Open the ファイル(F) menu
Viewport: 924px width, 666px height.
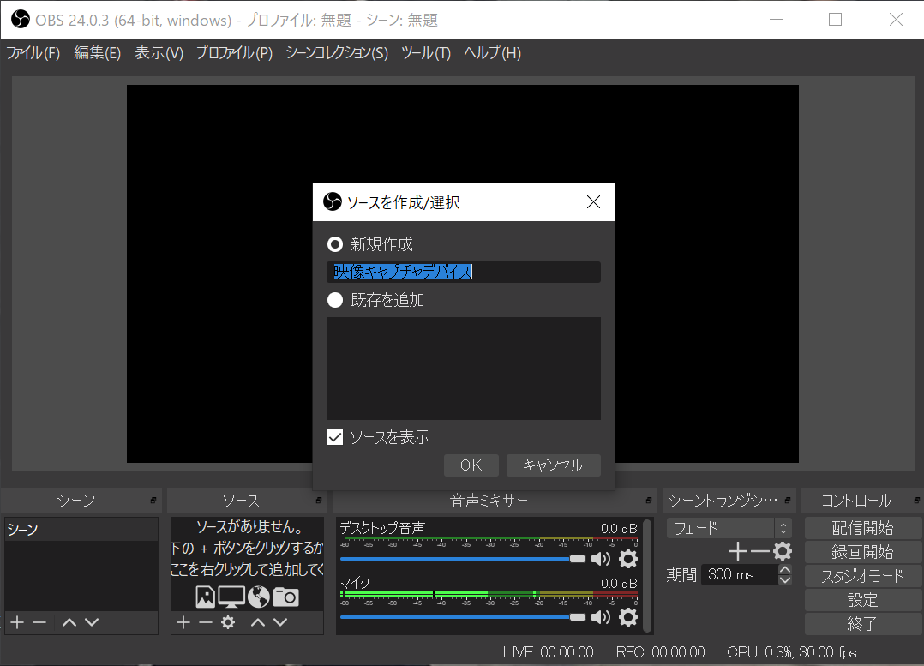pos(33,53)
